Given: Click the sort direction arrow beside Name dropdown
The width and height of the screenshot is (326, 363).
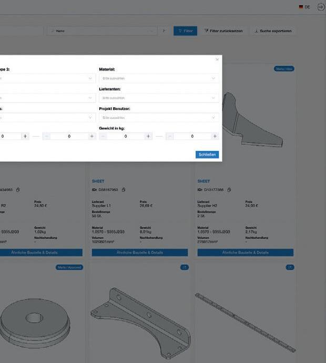Looking at the screenshot, I should click(x=164, y=31).
